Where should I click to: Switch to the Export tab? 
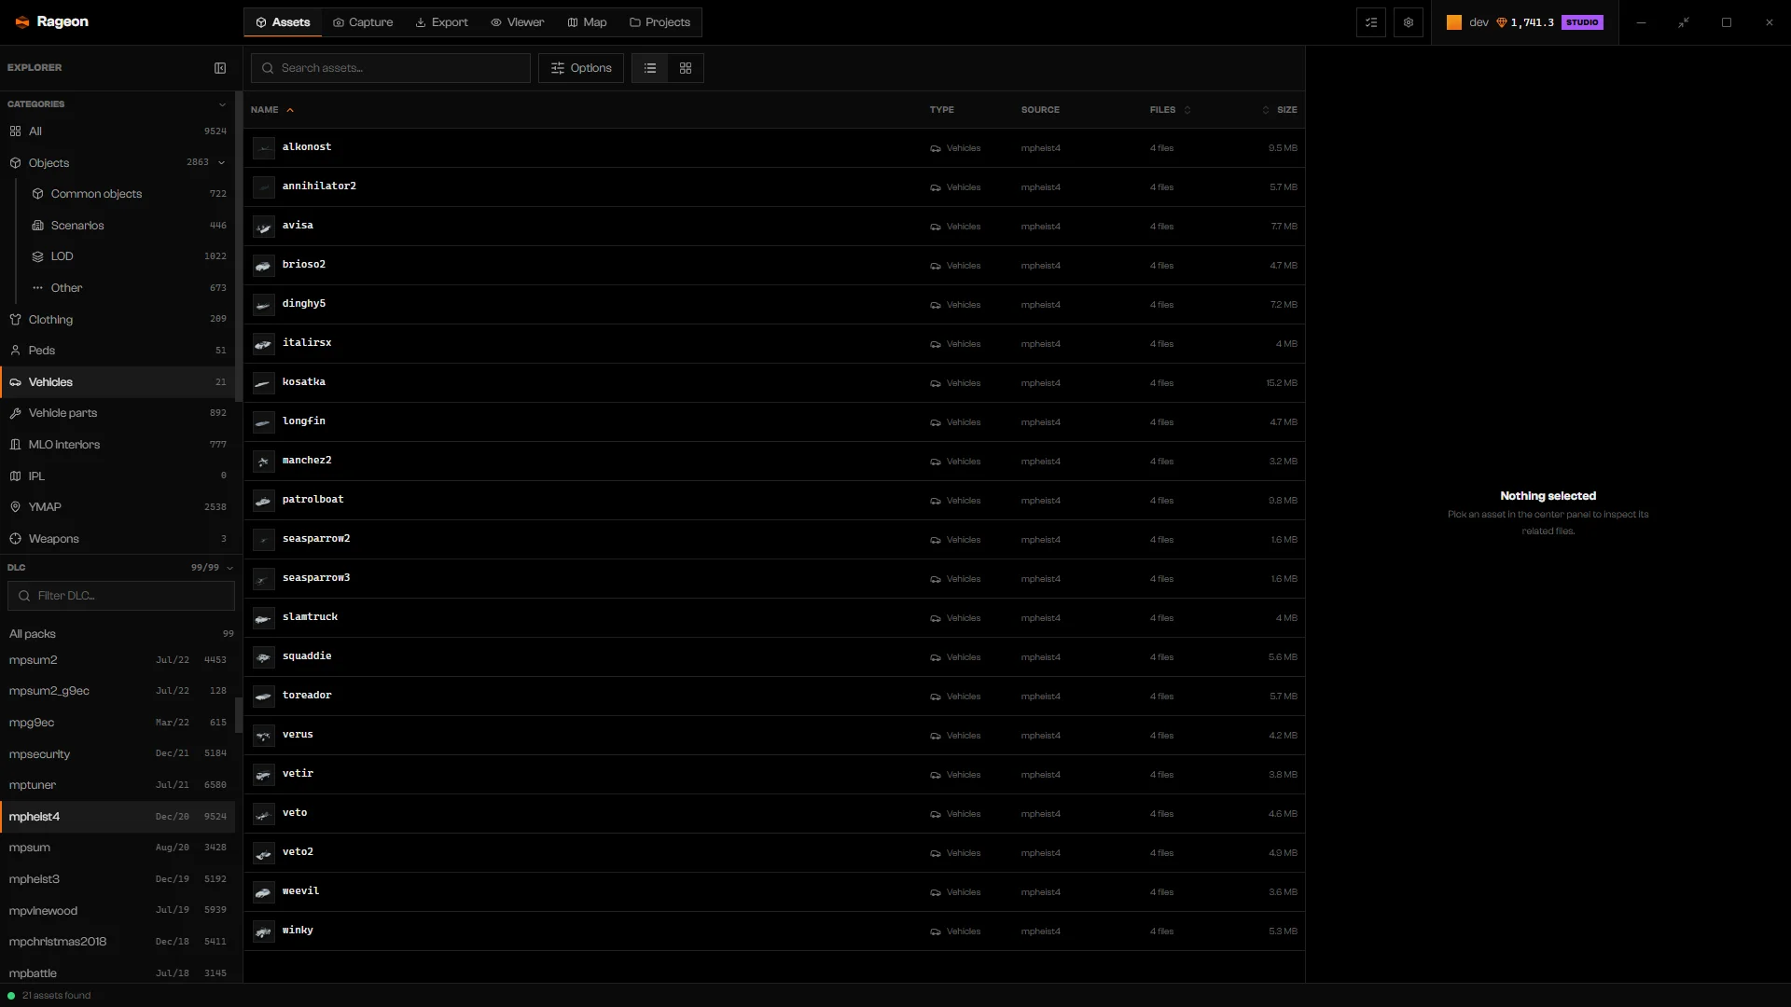(x=442, y=22)
